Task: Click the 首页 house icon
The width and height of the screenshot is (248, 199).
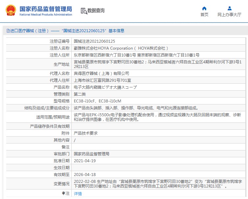Action: click(204, 8)
